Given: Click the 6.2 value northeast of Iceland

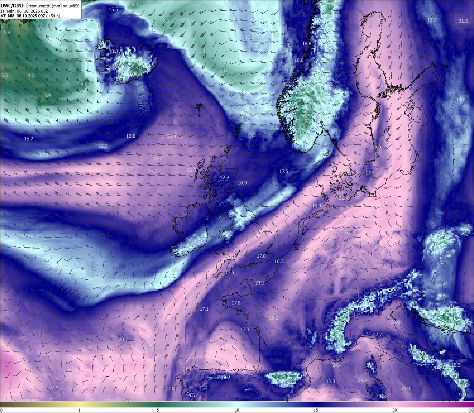Looking at the screenshot, I should pos(166,21).
